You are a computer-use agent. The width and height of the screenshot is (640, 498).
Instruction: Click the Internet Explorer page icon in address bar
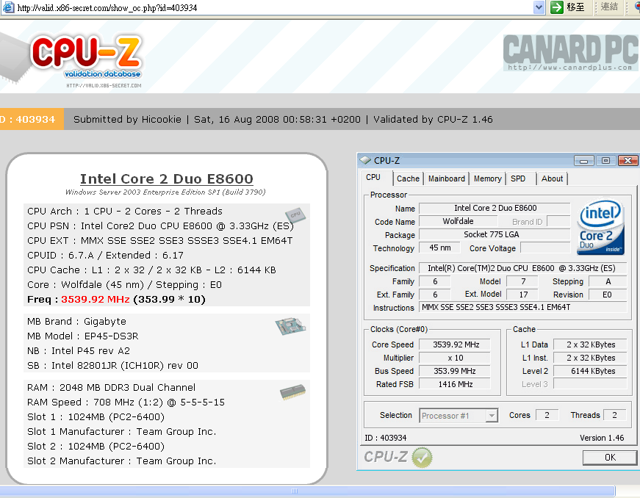click(x=8, y=7)
